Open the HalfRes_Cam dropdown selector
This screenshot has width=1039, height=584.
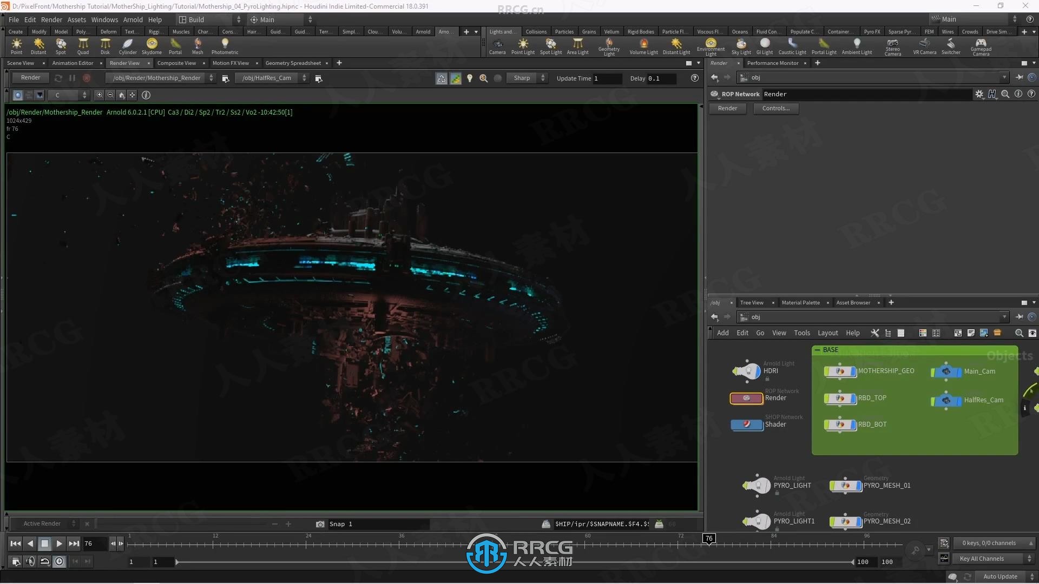coord(305,78)
